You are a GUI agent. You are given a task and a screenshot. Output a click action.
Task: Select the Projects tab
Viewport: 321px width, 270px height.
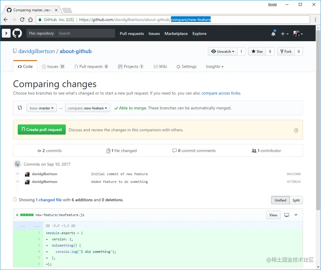point(131,66)
